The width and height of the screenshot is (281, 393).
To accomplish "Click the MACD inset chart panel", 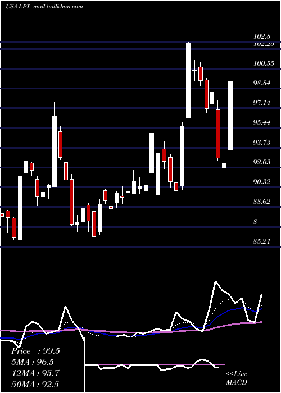I will (155, 365).
